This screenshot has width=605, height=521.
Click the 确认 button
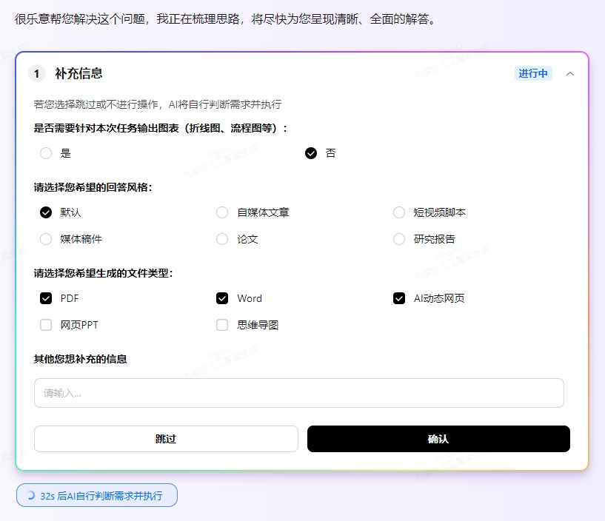click(x=438, y=439)
